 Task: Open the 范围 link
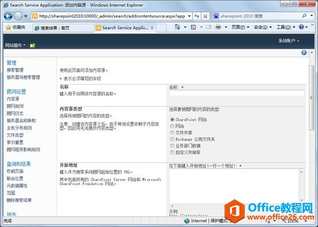coord(11,193)
